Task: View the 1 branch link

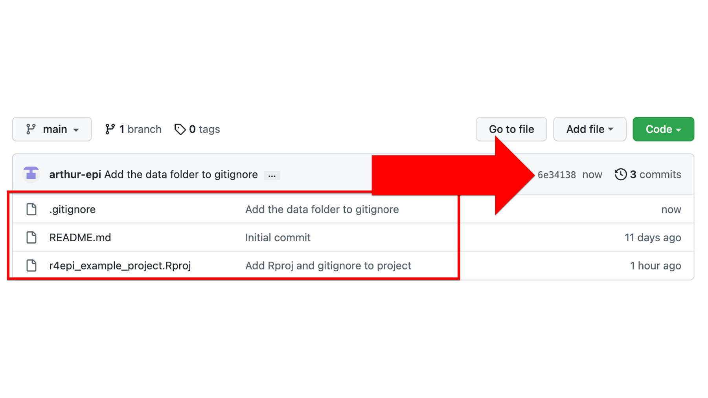Action: coord(133,129)
